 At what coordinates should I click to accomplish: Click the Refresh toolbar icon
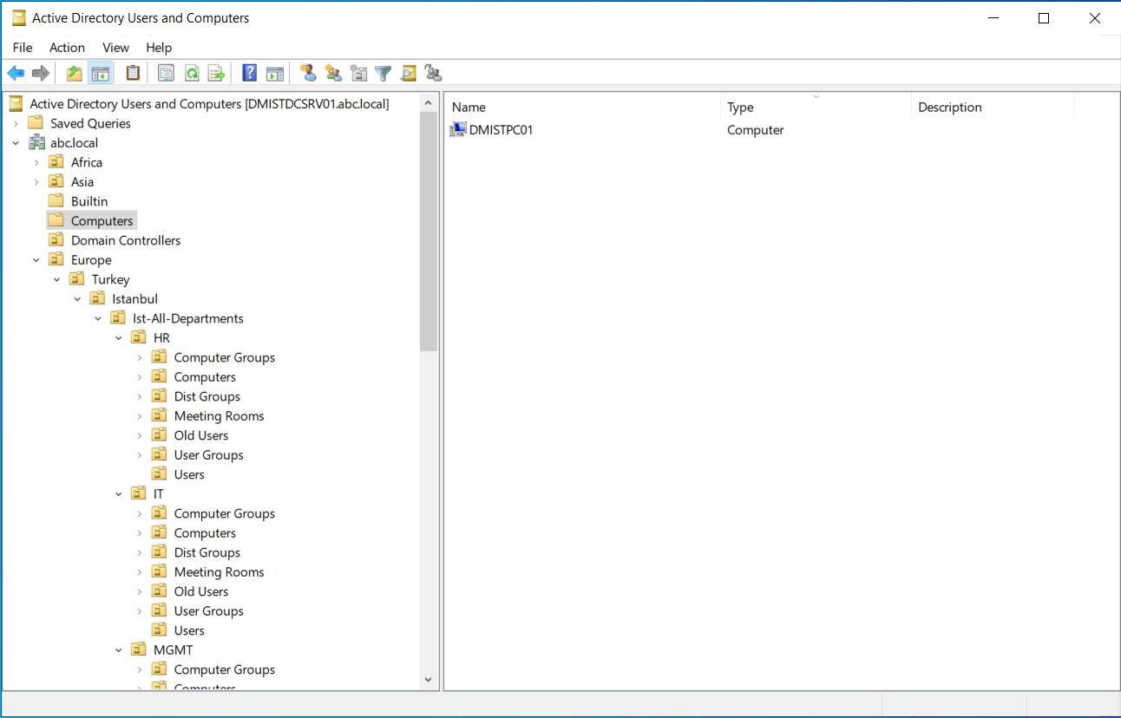tap(191, 74)
